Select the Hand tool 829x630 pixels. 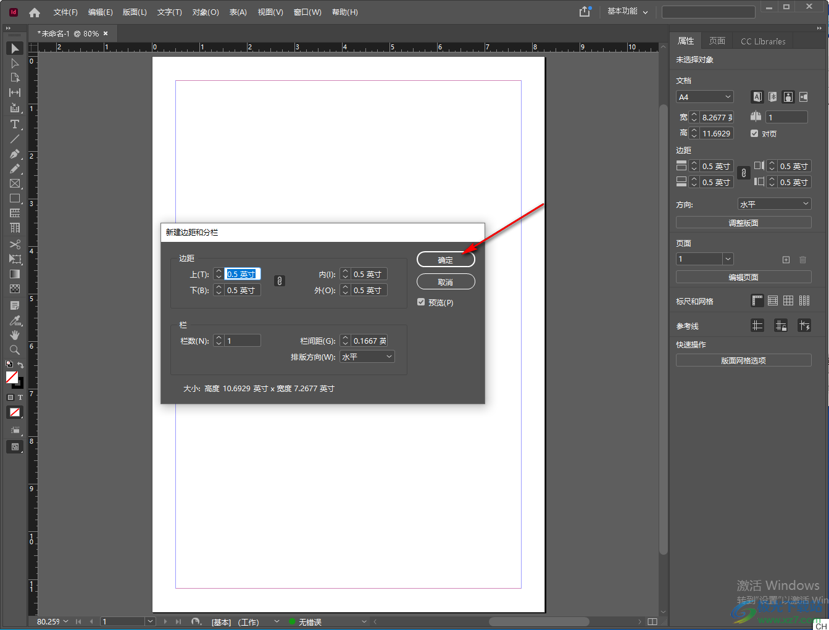pos(15,335)
